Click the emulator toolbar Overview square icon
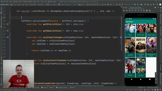Viewport: 162px width, 91px height. coord(144,11)
